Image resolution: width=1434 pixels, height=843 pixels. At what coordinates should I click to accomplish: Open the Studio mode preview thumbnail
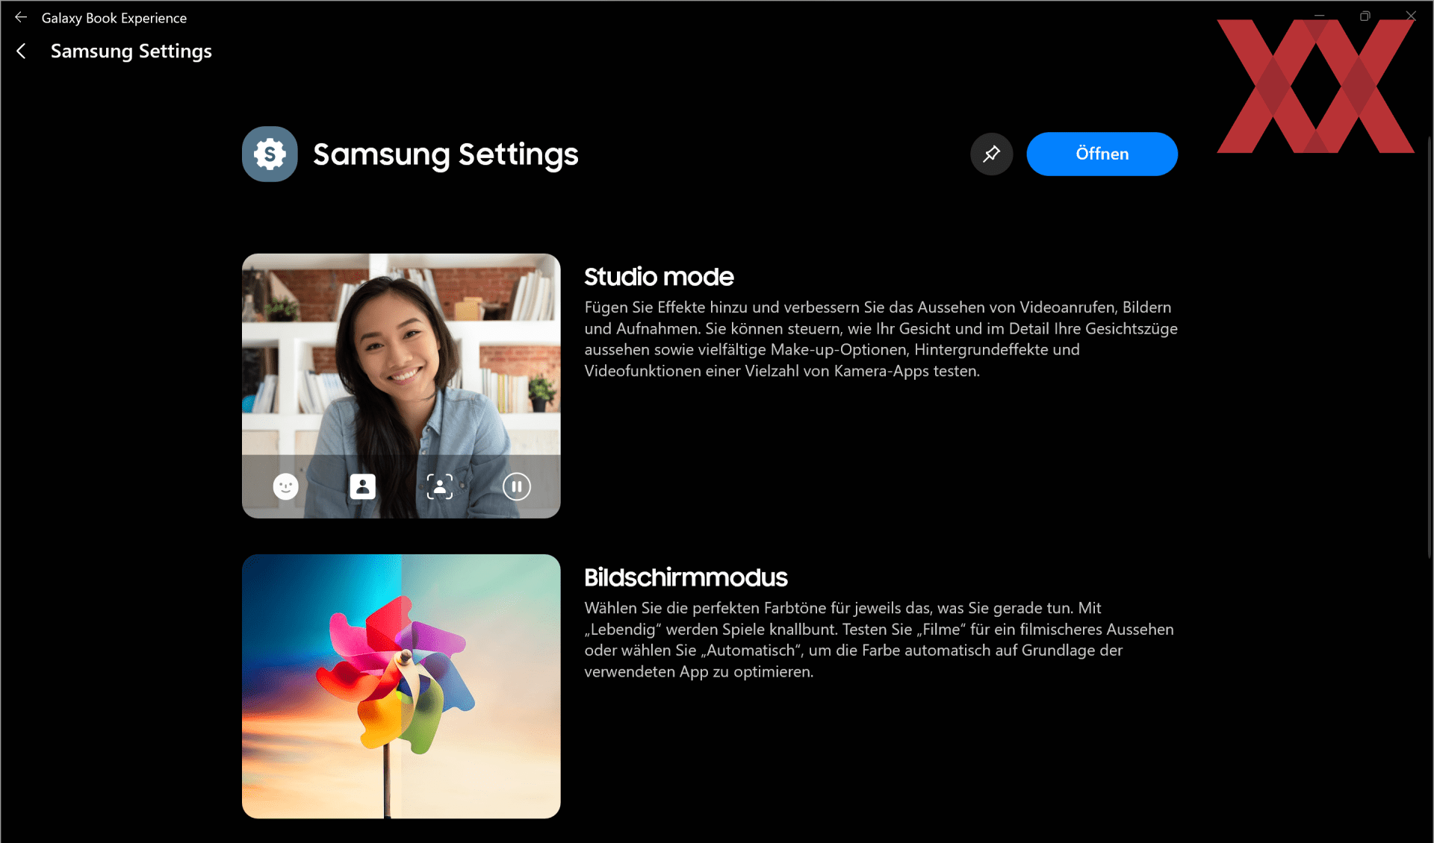tap(401, 386)
